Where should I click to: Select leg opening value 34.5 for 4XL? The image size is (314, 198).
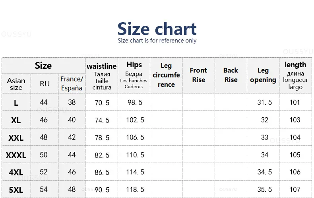click(x=265, y=172)
